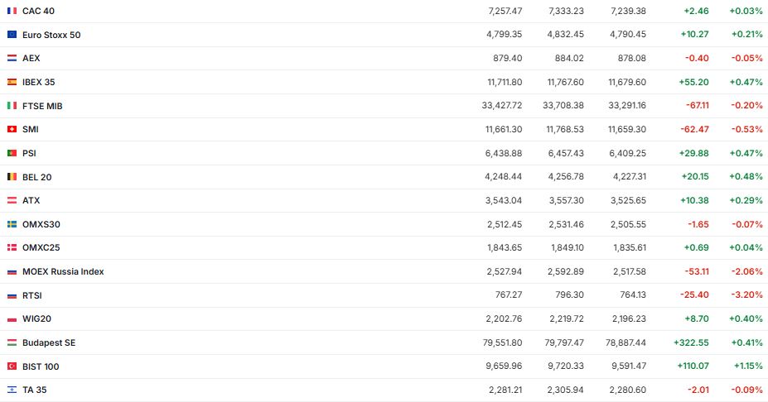Image resolution: width=768 pixels, height=402 pixels.
Task: Select the RTSI index name
Action: click(x=31, y=295)
